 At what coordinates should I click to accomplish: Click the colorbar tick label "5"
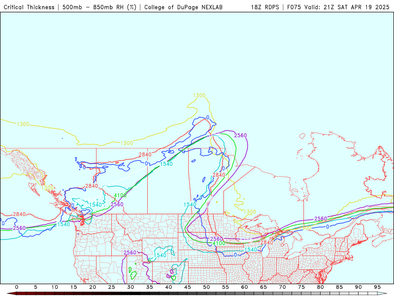[x=35, y=287]
